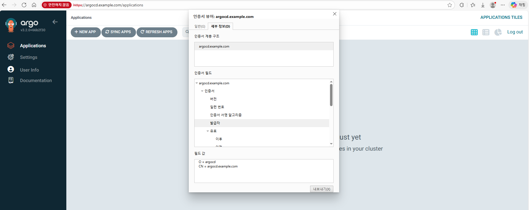This screenshot has width=529, height=210.
Task: Switch to list view icon
Action: (x=486, y=32)
